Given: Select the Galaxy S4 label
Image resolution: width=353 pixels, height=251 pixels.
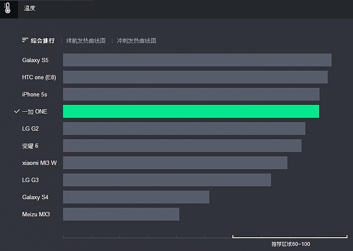Looking at the screenshot, I should [35, 197].
